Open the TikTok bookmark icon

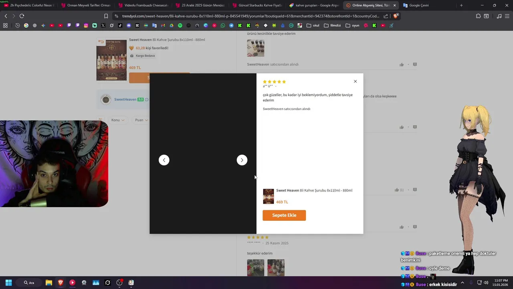point(120,25)
